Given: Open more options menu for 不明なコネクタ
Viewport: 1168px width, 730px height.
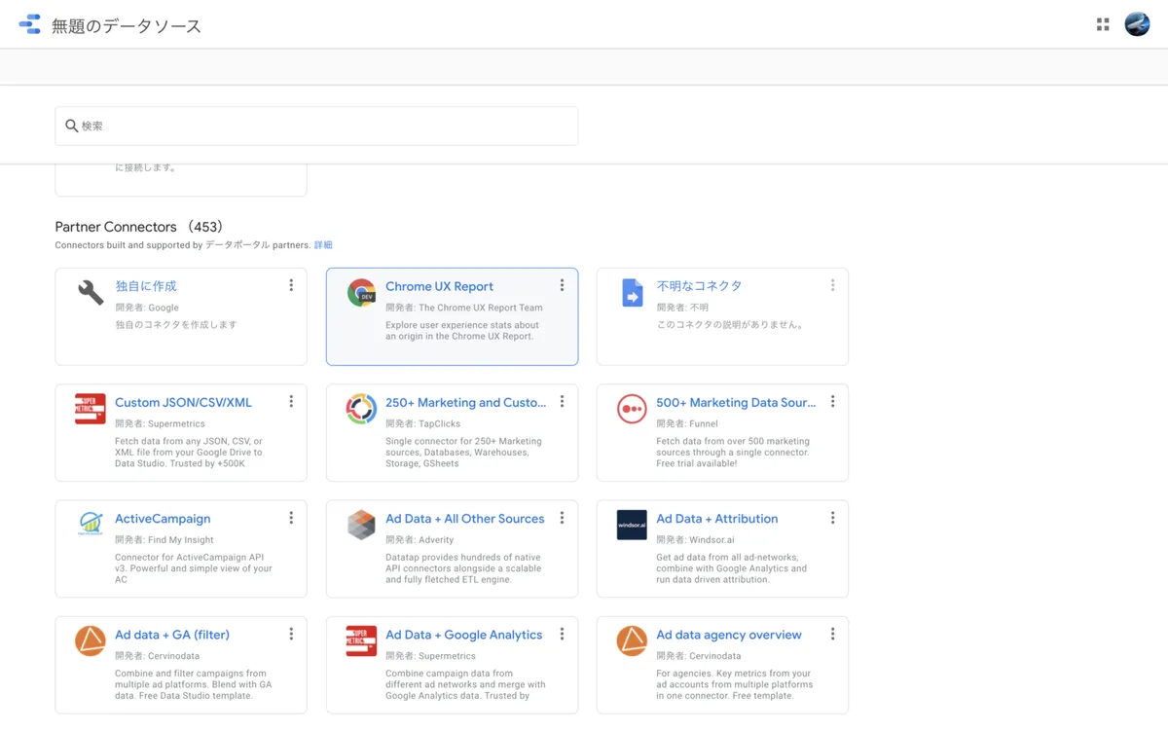Looking at the screenshot, I should click(832, 285).
